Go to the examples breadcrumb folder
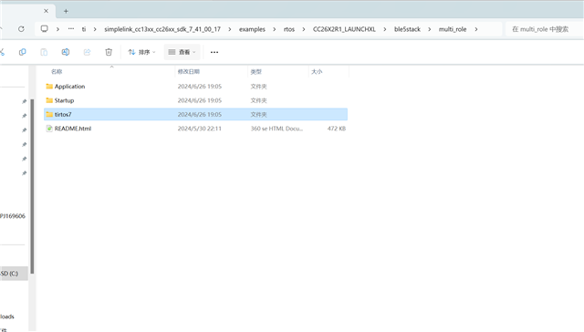 click(x=252, y=29)
